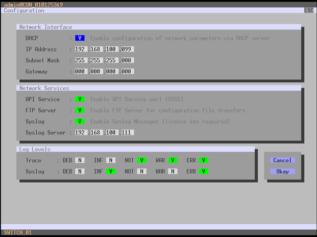The height and width of the screenshot is (237, 317).
Task: Select Syslog Server second octet 168
Action: coord(96,133)
